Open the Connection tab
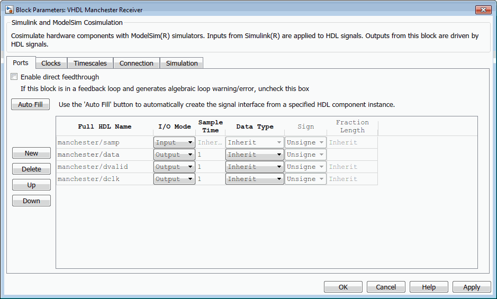497x299 pixels. point(137,64)
